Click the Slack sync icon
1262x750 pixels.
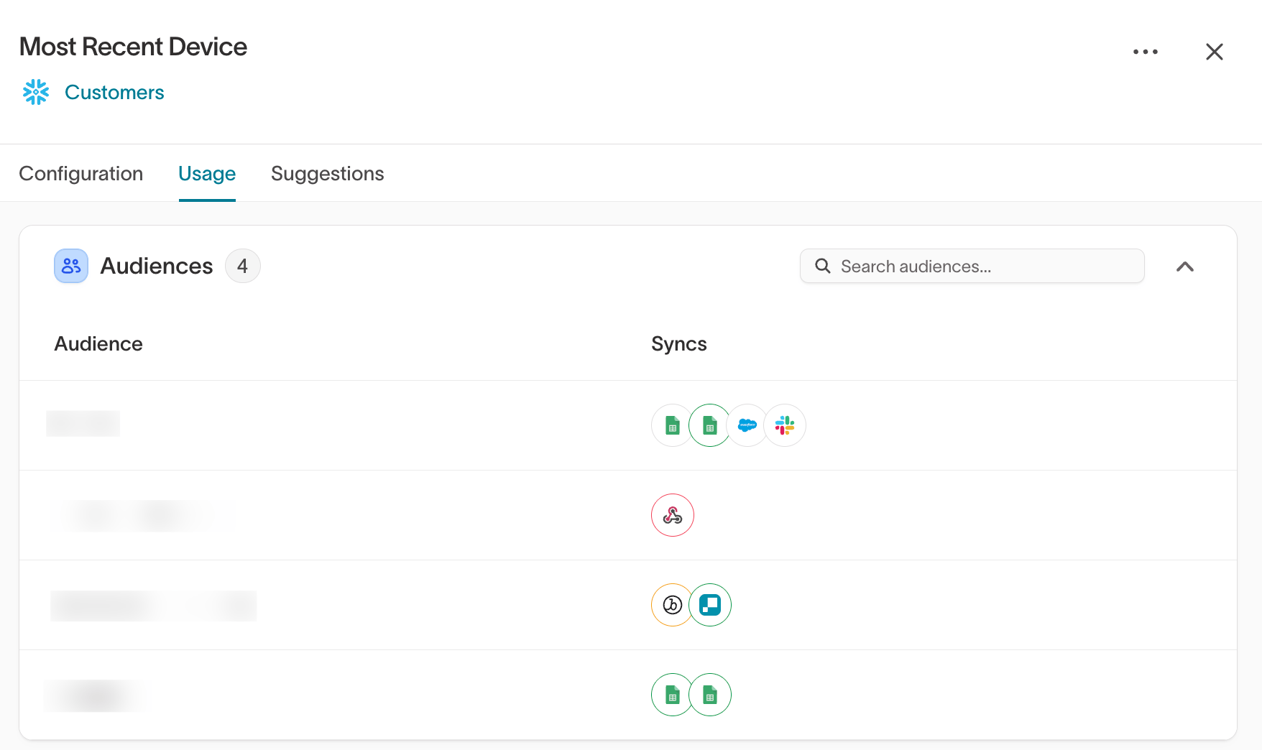pos(785,425)
